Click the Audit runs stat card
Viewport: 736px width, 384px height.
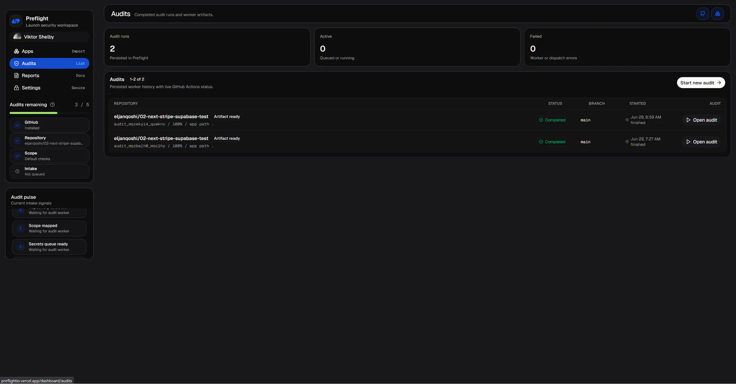point(207,47)
